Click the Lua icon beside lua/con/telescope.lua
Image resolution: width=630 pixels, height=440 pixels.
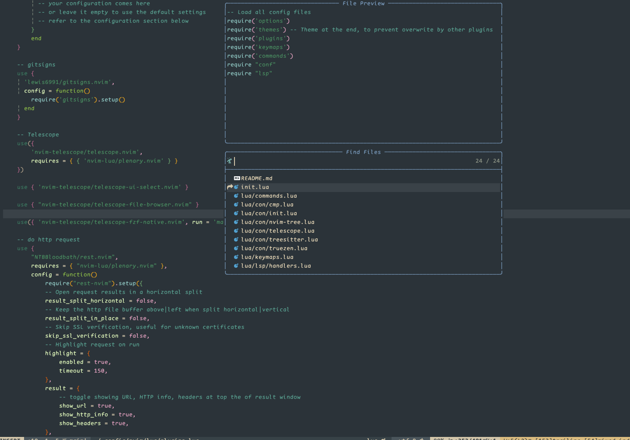236,231
